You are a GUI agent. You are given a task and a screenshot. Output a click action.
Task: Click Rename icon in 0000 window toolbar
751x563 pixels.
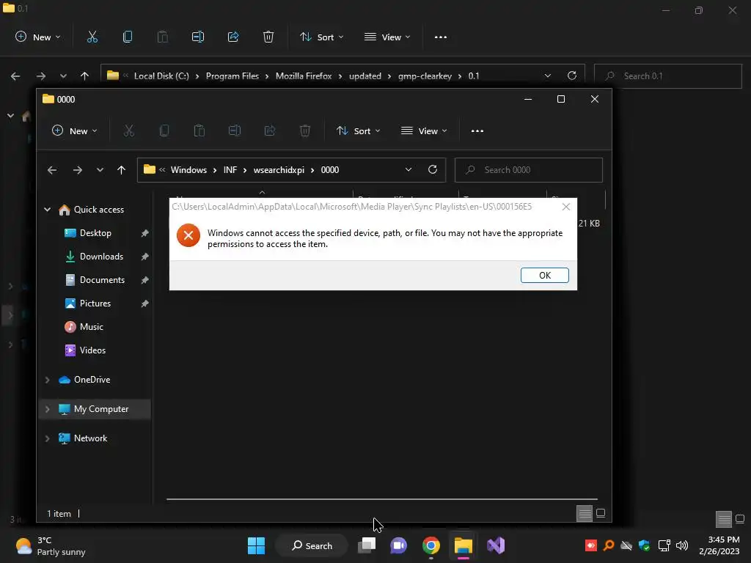pos(234,130)
